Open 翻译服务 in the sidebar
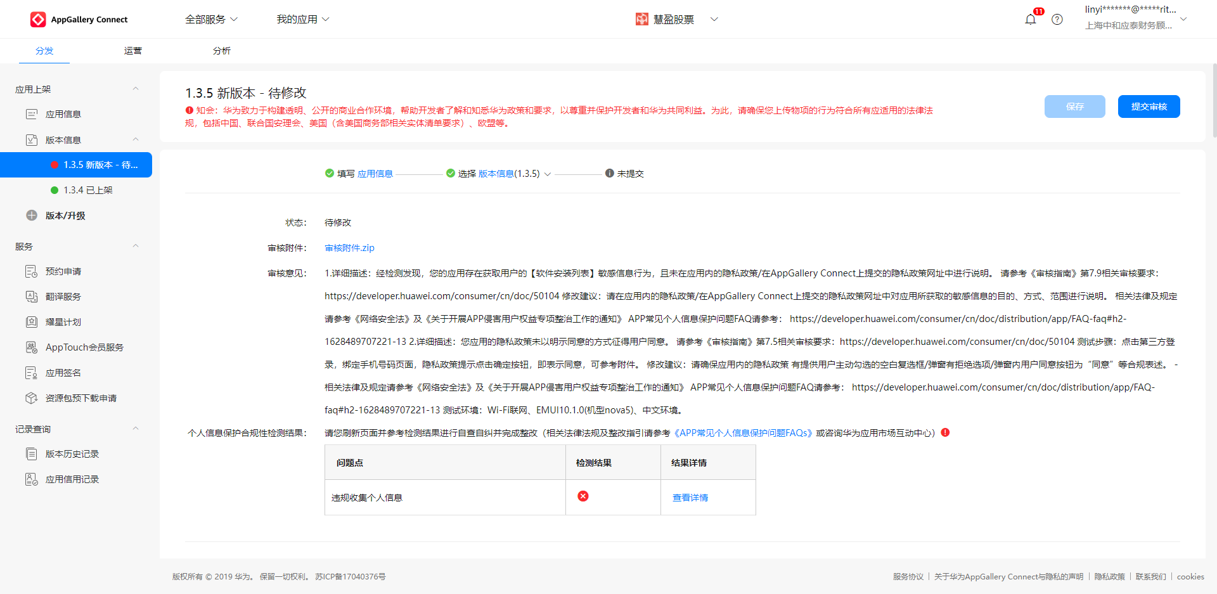Screen dimensions: 1217x594 coord(63,297)
